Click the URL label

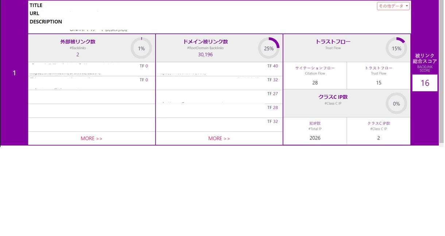(34, 13)
